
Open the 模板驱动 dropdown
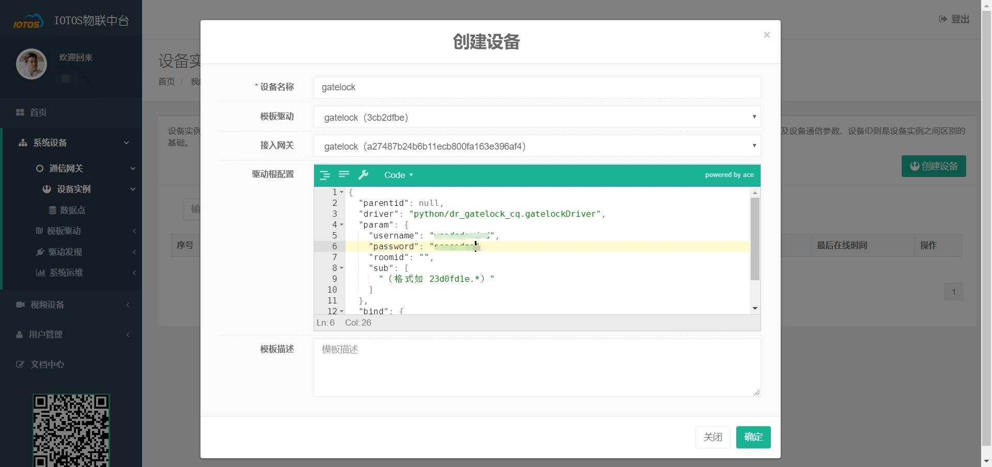coord(537,117)
